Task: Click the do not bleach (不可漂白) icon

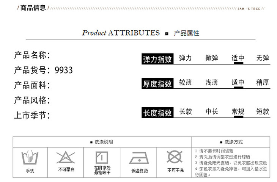Action: (66, 157)
